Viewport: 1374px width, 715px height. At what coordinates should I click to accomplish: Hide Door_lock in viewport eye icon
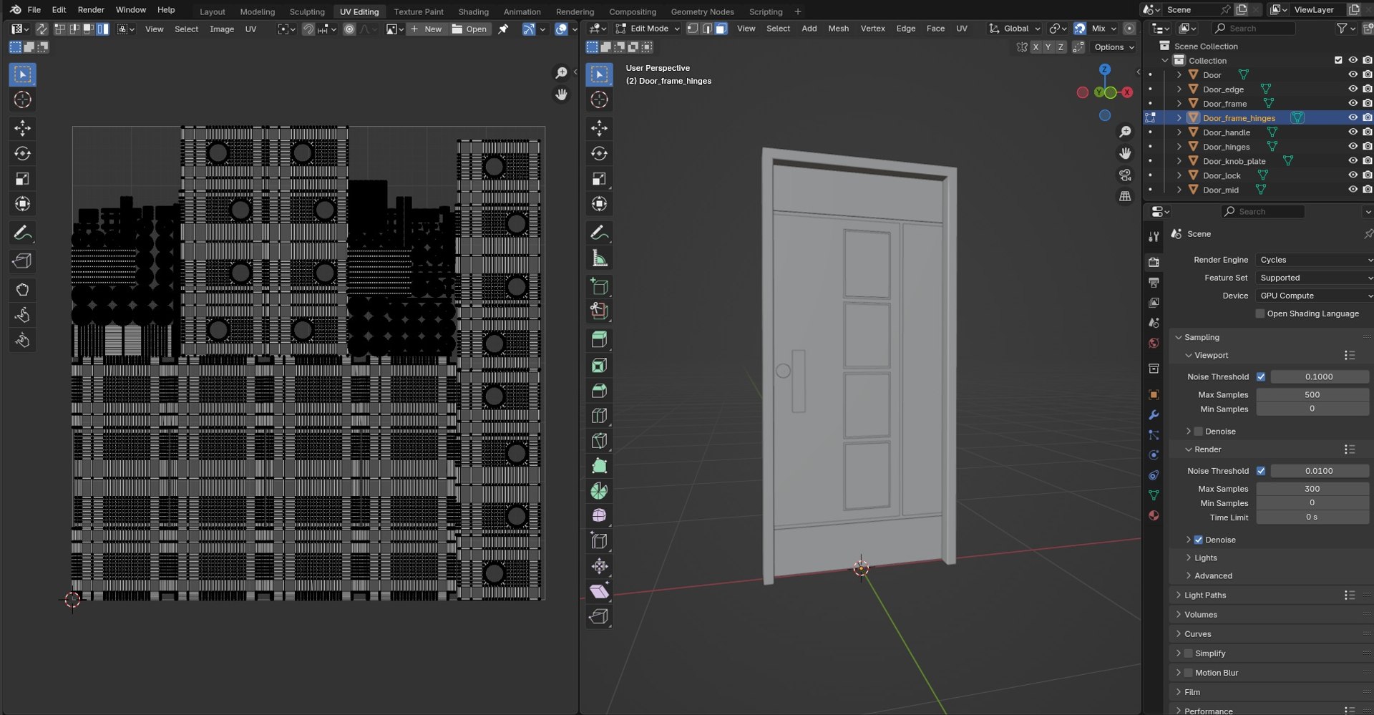1353,175
